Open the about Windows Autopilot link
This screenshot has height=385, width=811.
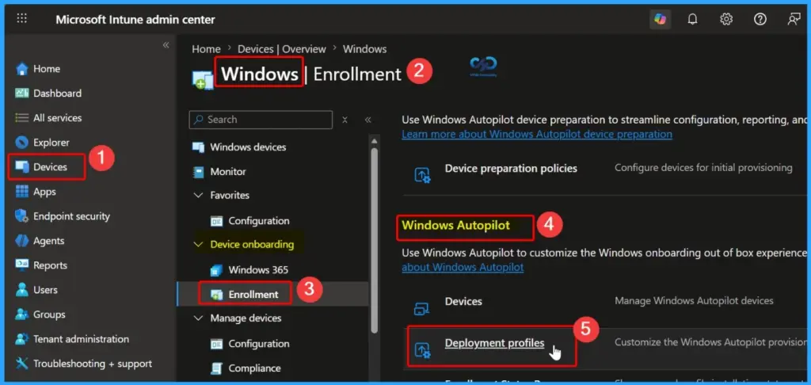point(463,268)
